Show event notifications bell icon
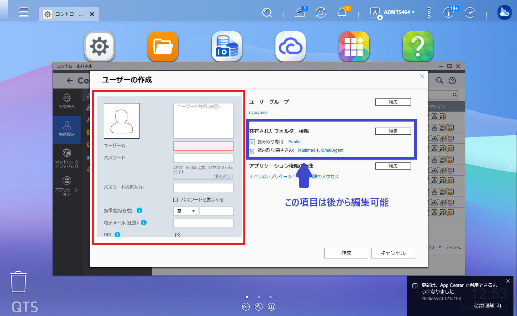The height and width of the screenshot is (316, 517). click(342, 12)
